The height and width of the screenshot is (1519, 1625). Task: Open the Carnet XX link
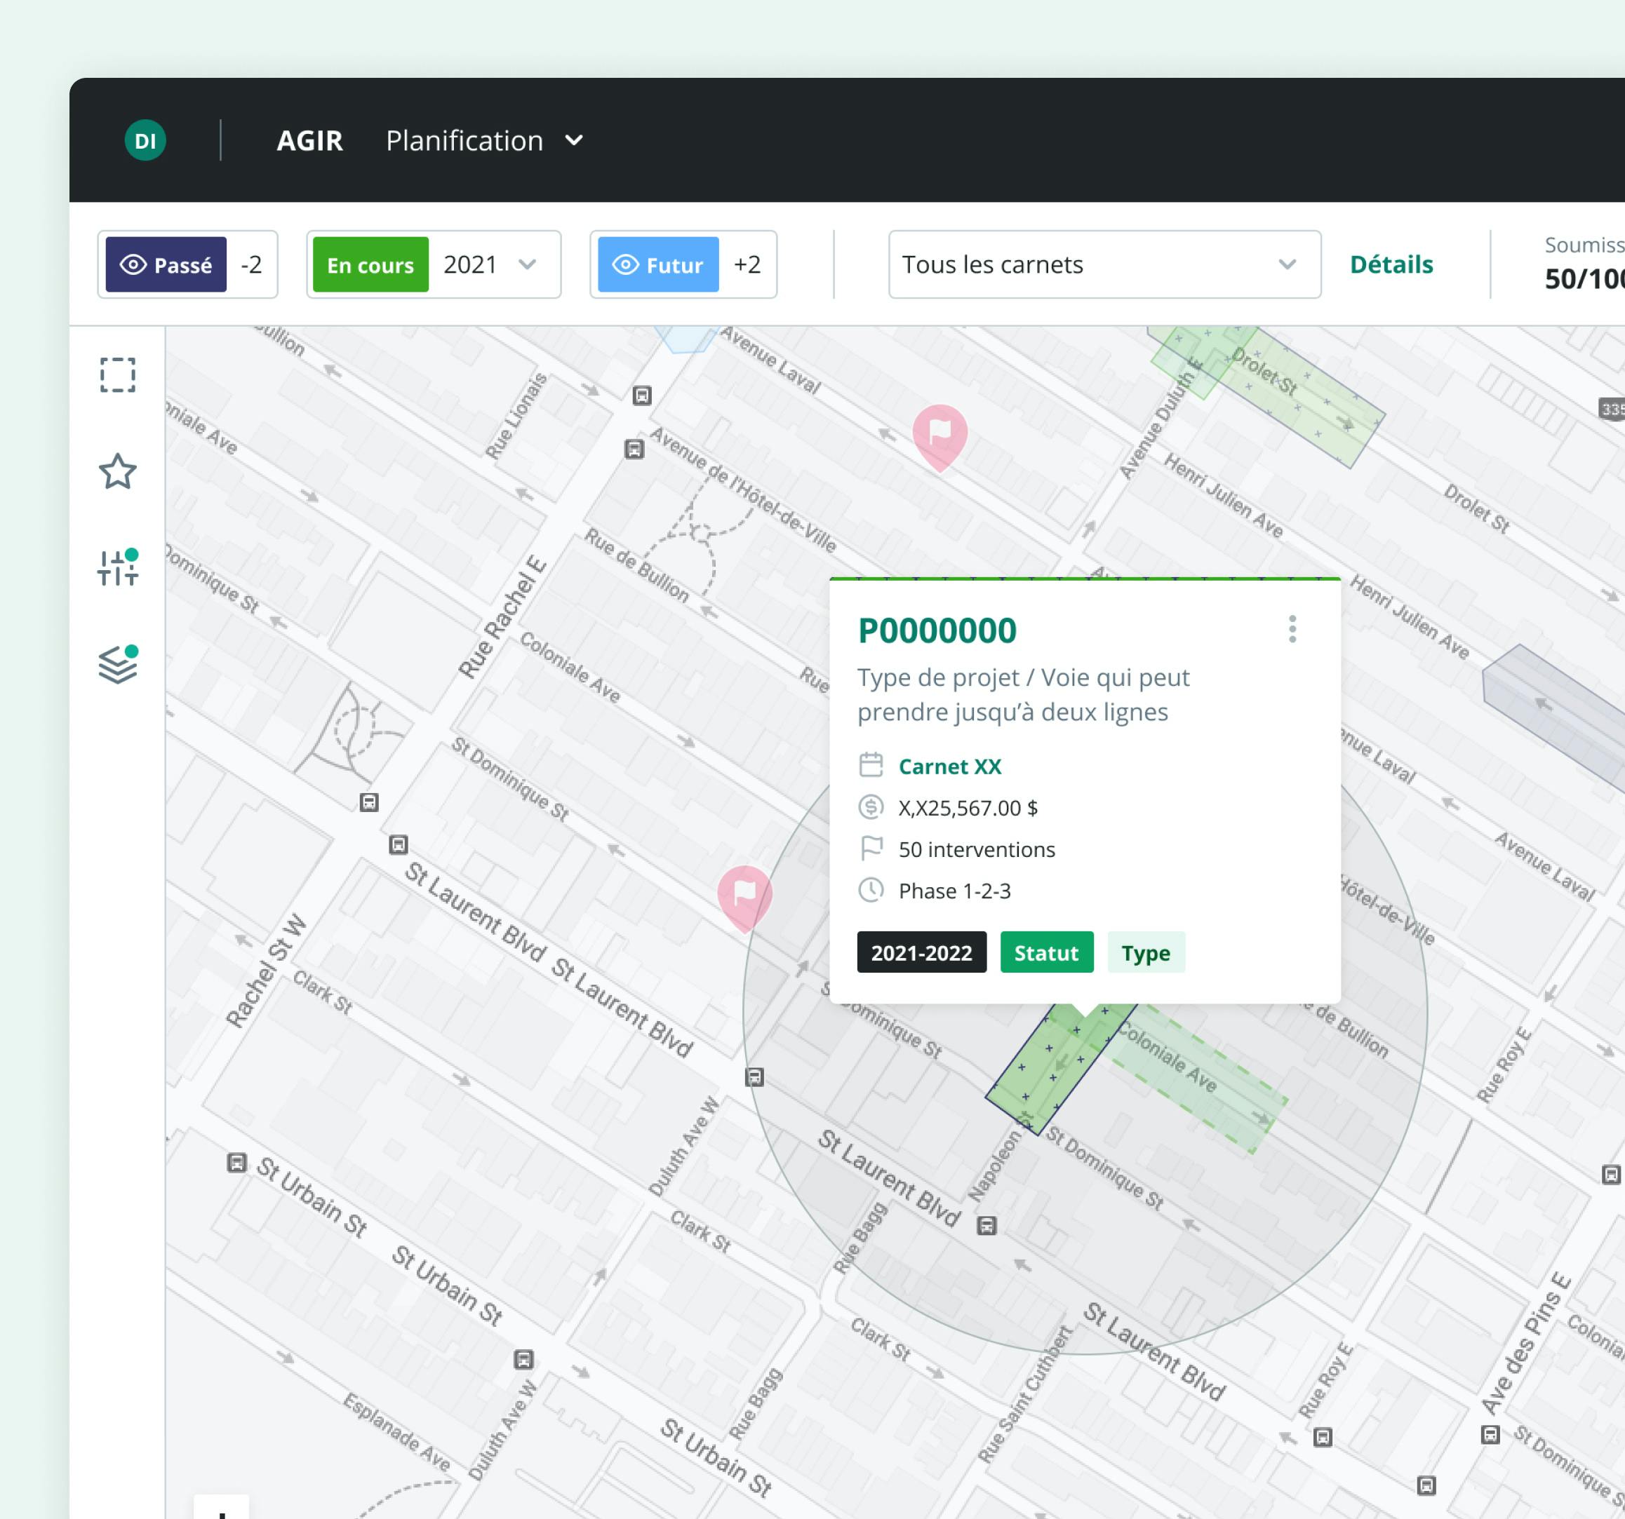[x=950, y=767]
